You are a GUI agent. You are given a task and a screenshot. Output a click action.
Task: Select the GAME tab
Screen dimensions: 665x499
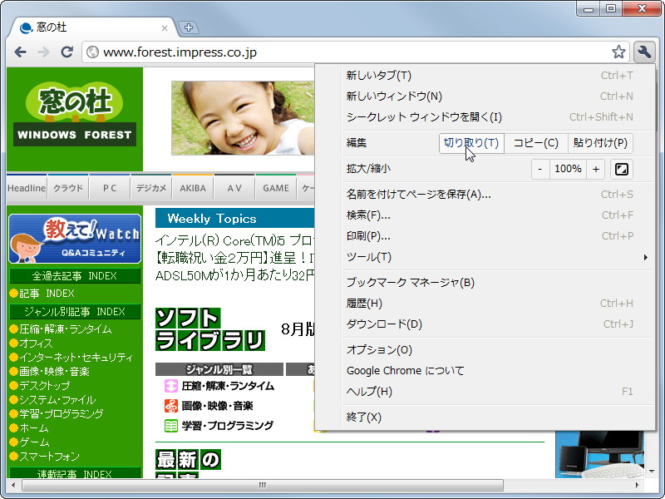click(x=275, y=188)
